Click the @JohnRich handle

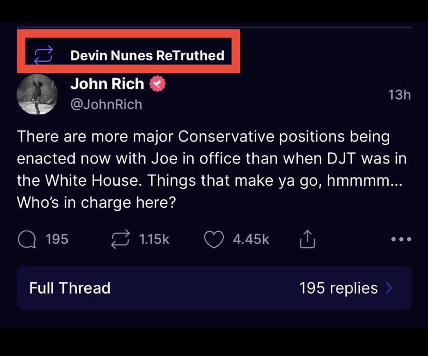point(106,104)
